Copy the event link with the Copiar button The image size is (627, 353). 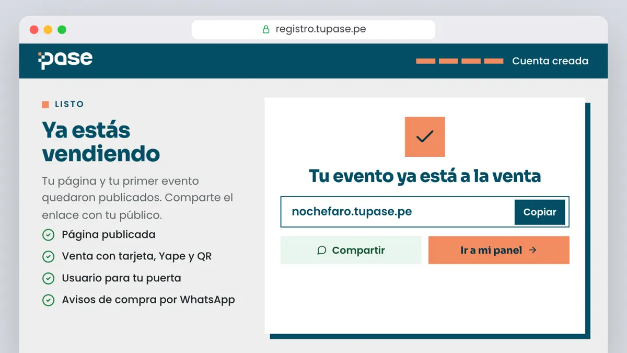(x=540, y=212)
